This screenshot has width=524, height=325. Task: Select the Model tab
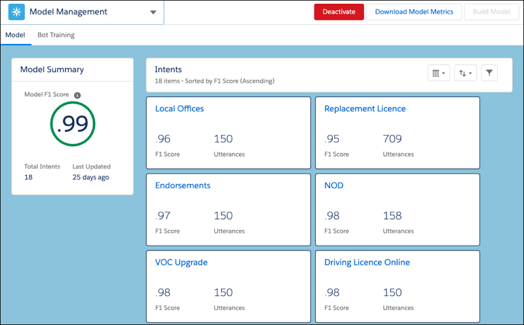point(15,35)
